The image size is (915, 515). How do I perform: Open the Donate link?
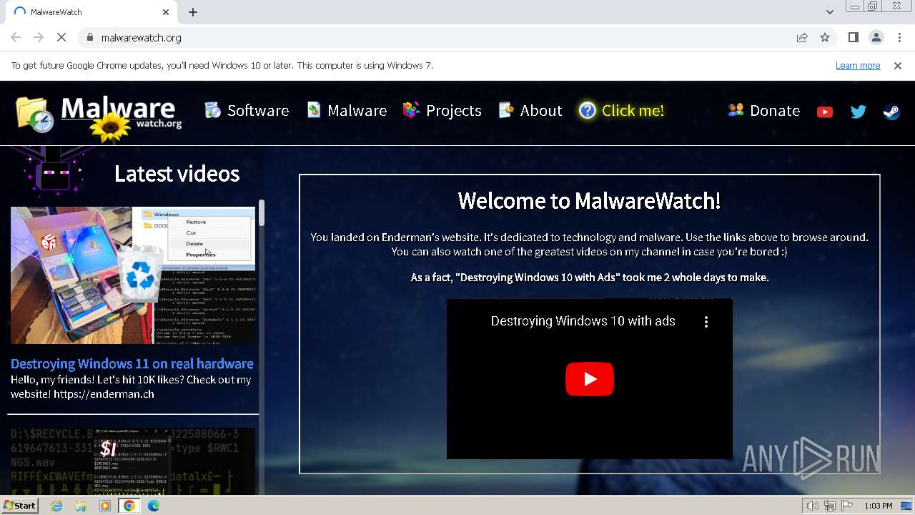coord(764,110)
